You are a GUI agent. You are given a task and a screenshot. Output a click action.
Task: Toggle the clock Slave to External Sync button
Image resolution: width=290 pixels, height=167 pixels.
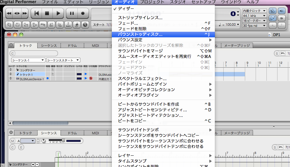pyautogui.click(x=85, y=24)
